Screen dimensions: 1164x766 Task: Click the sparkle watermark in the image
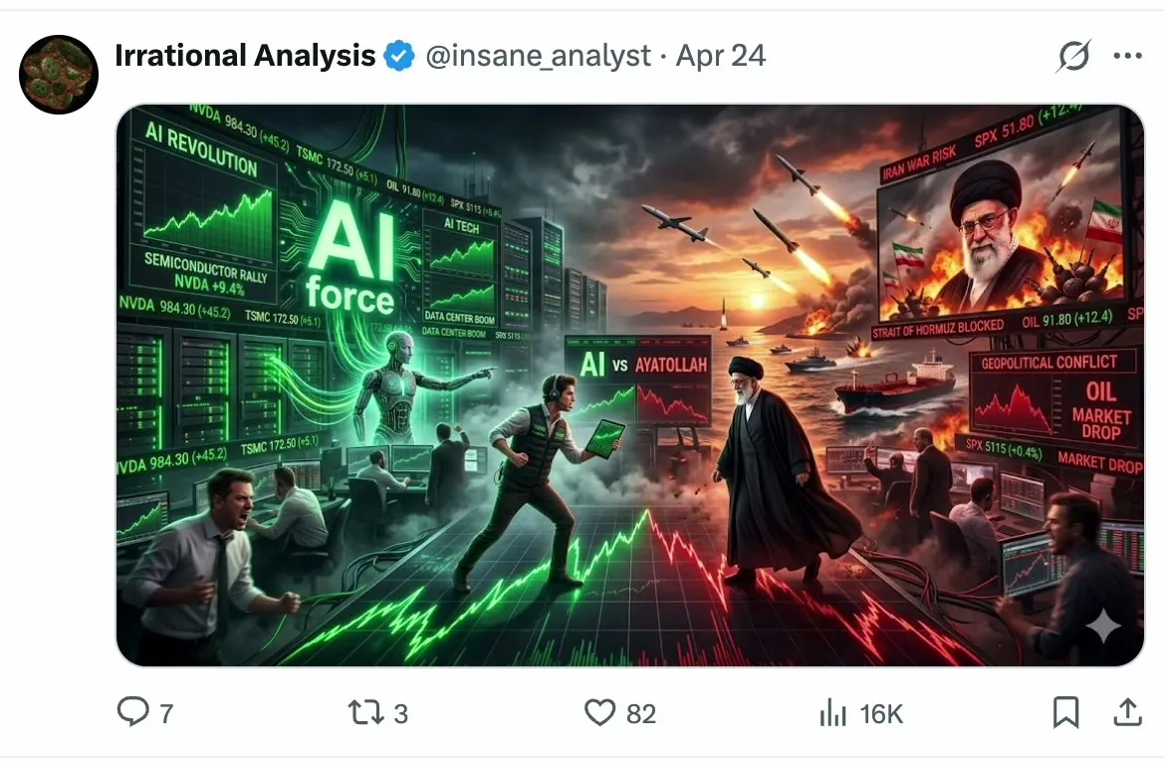(1104, 626)
